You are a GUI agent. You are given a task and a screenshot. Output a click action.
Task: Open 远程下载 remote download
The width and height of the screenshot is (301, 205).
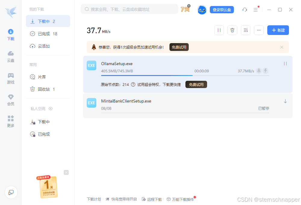pos(152,199)
